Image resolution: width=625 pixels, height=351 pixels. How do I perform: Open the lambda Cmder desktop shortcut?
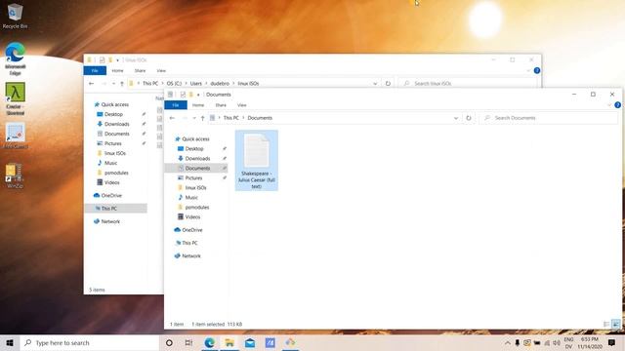16,98
